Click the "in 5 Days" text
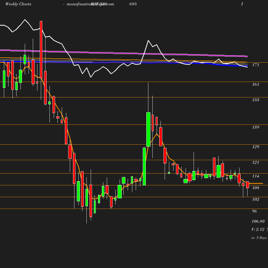 [259, 238]
